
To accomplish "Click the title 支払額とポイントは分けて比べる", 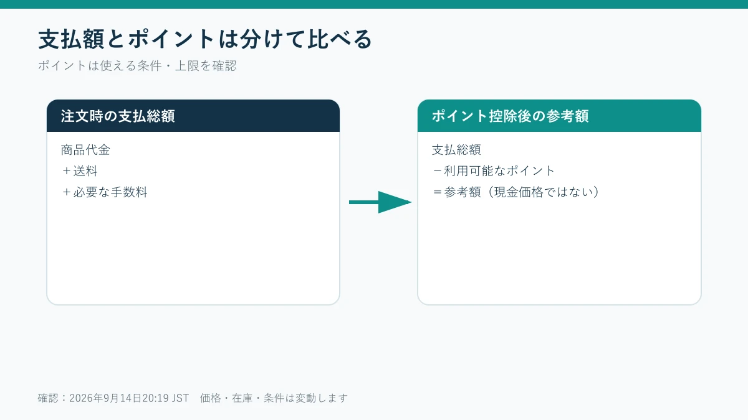I will (x=205, y=39).
